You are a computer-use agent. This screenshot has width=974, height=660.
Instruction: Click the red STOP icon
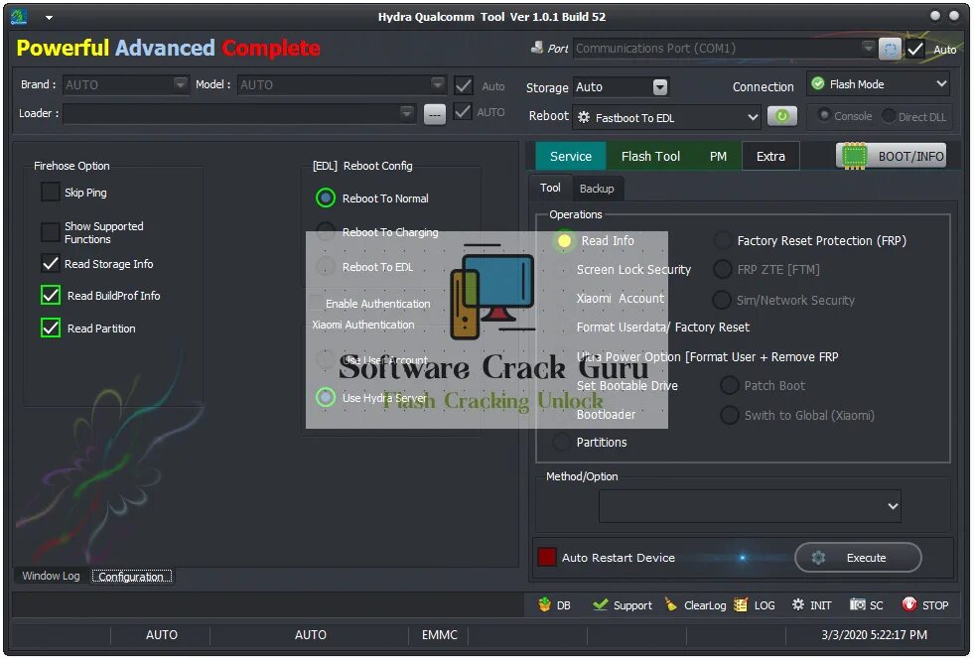(908, 604)
